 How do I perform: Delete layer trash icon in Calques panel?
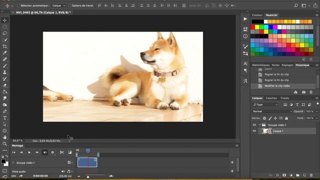pos(311,175)
